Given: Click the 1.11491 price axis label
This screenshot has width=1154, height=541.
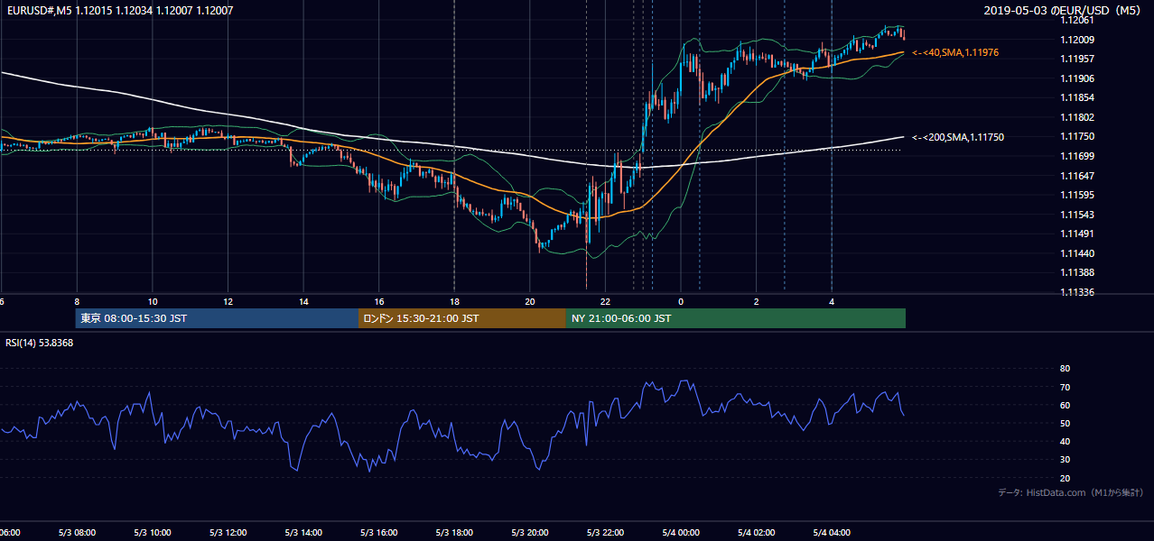Looking at the screenshot, I should (x=1077, y=234).
